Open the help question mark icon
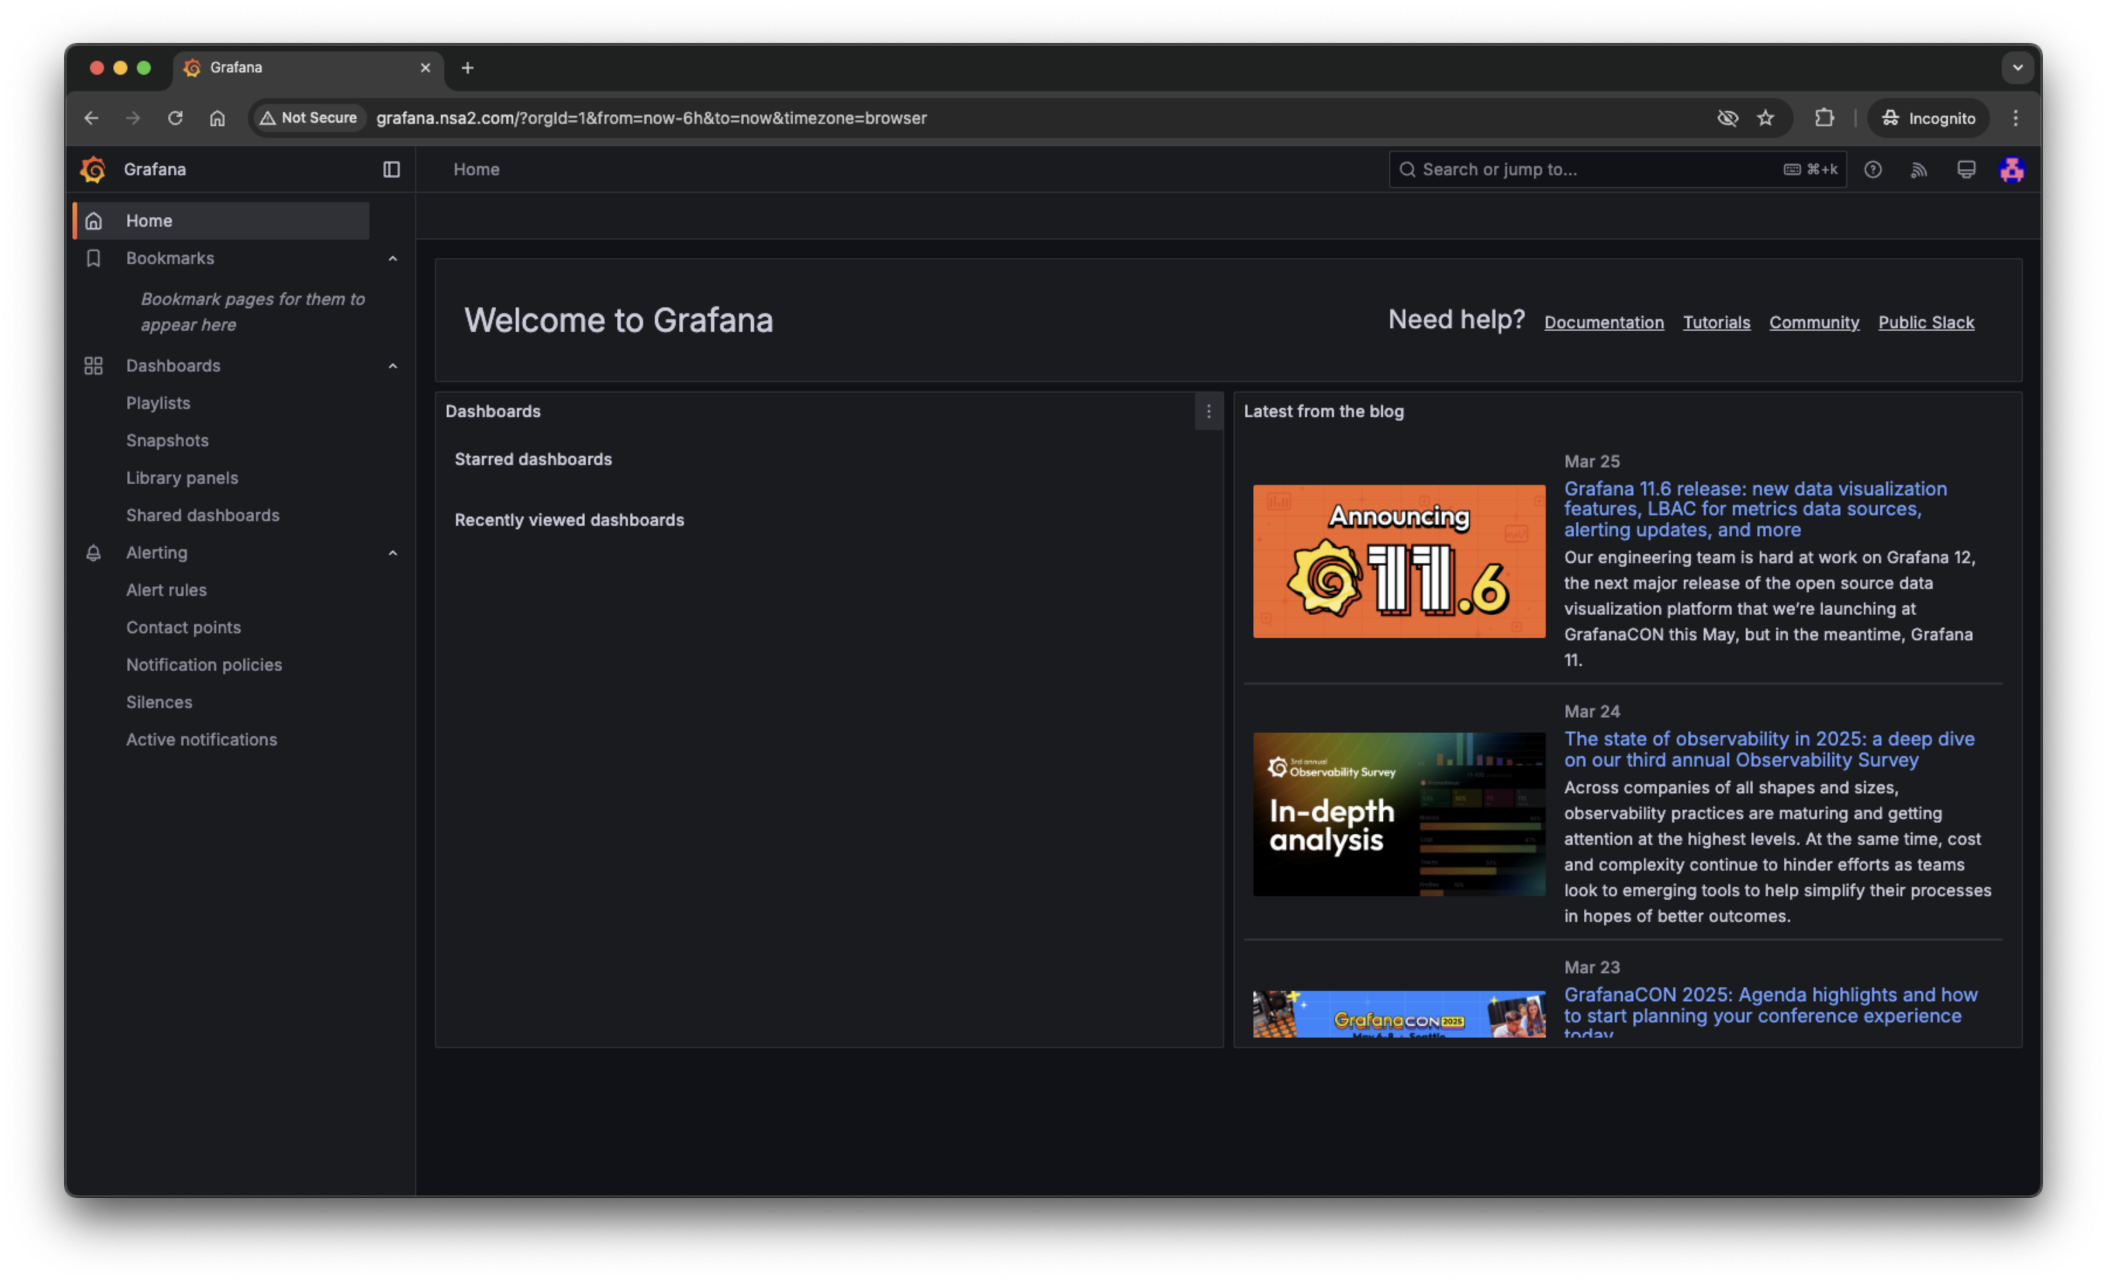2107x1283 pixels. click(x=1873, y=169)
